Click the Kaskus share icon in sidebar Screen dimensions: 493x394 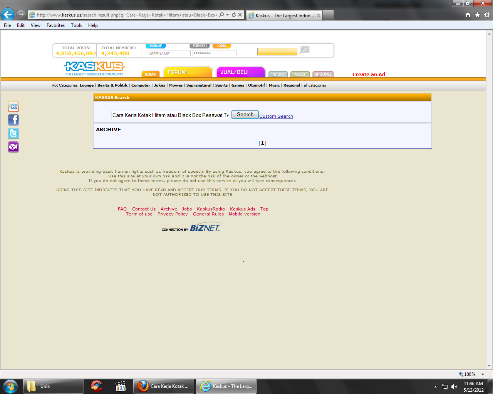(13, 107)
